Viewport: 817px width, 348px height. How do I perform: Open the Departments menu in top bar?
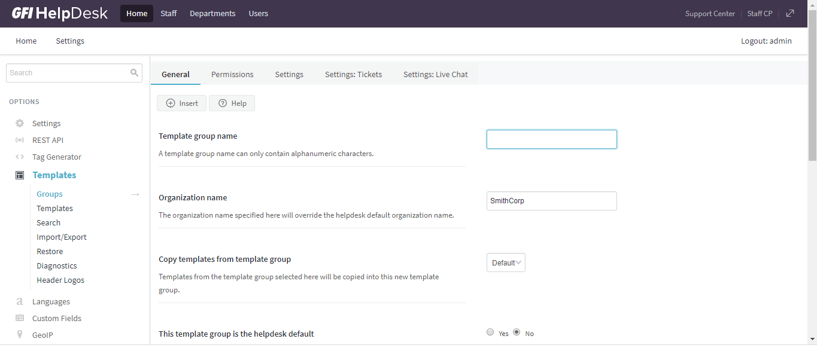pyautogui.click(x=212, y=13)
